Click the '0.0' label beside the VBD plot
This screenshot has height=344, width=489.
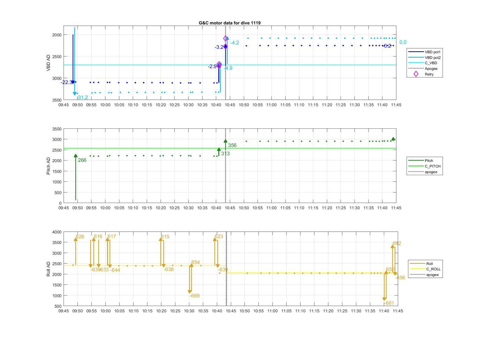pos(403,42)
